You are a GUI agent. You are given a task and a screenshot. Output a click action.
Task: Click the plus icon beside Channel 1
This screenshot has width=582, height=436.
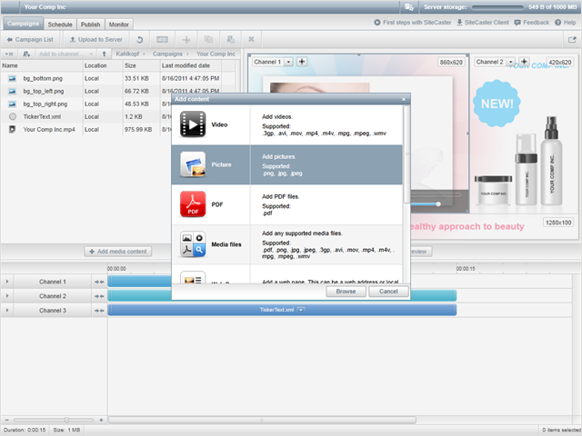point(302,62)
